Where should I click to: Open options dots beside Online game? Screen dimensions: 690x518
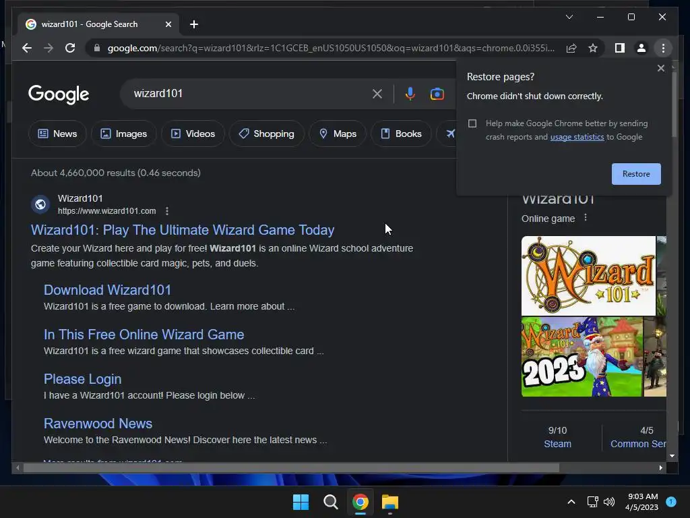(586, 218)
